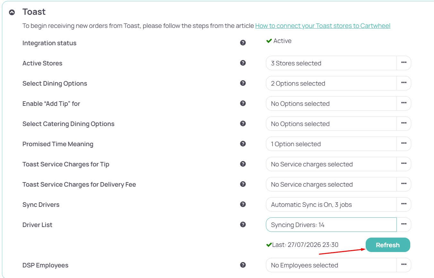Open the ellipsis menu for Catering Dining Options
This screenshot has width=434, height=278.
coord(404,124)
